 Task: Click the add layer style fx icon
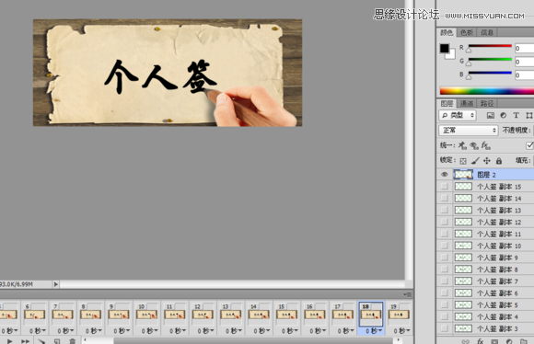coord(481,341)
